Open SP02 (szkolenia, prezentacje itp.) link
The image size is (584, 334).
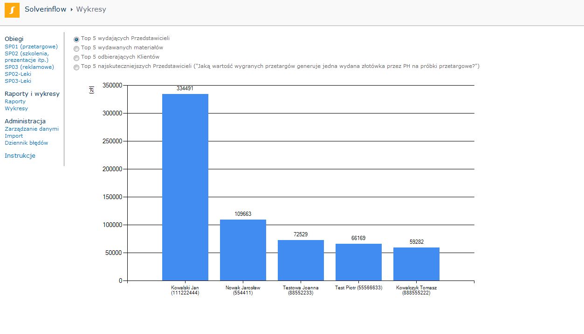(27, 57)
